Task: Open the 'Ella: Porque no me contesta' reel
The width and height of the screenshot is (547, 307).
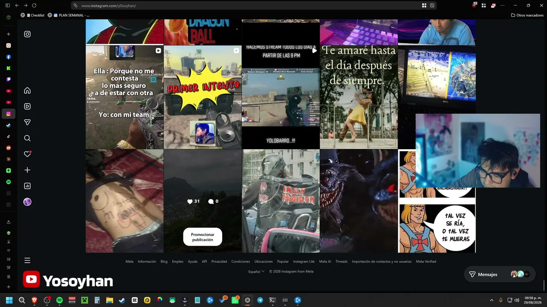Action: [124, 97]
